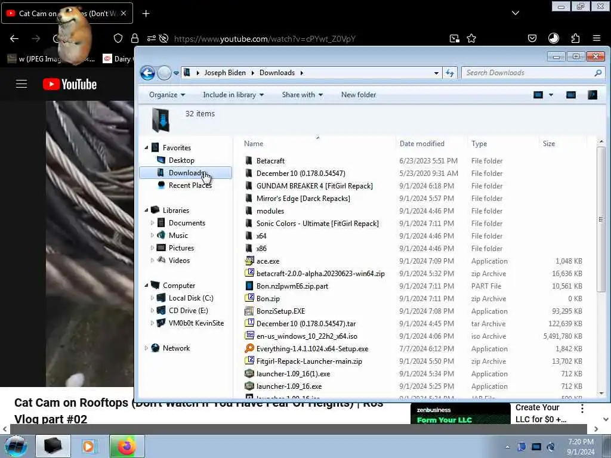
Task: Select Desktop in Favorites
Action: (181, 160)
